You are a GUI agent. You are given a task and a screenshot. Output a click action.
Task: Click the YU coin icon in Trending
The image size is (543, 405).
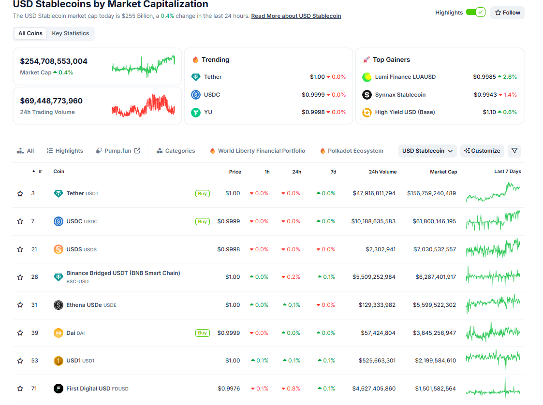(196, 112)
